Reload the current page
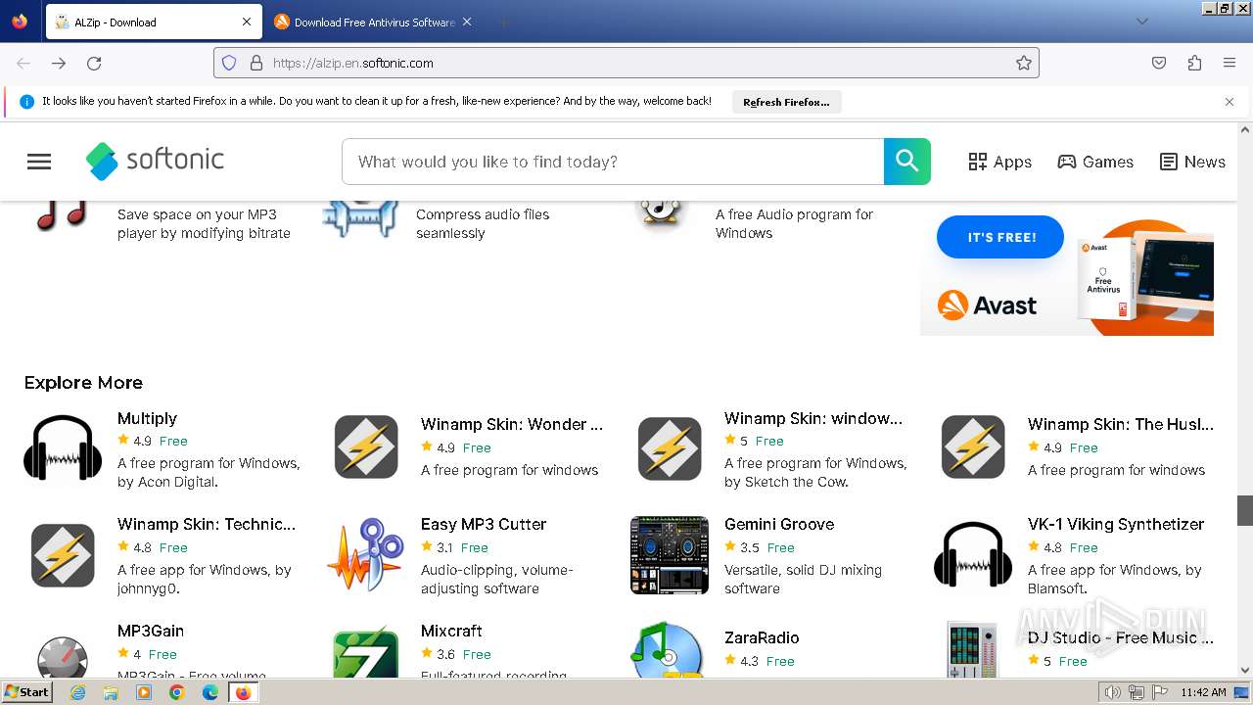The width and height of the screenshot is (1253, 705). [94, 63]
